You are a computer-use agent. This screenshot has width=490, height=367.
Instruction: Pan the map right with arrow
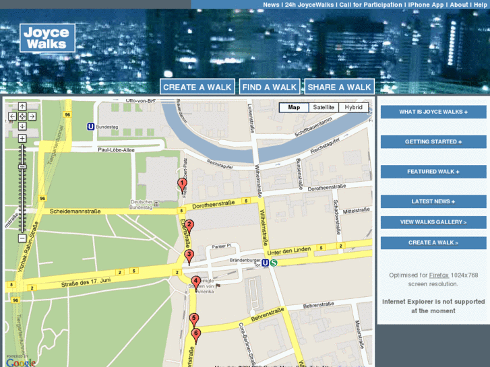pyautogui.click(x=32, y=116)
